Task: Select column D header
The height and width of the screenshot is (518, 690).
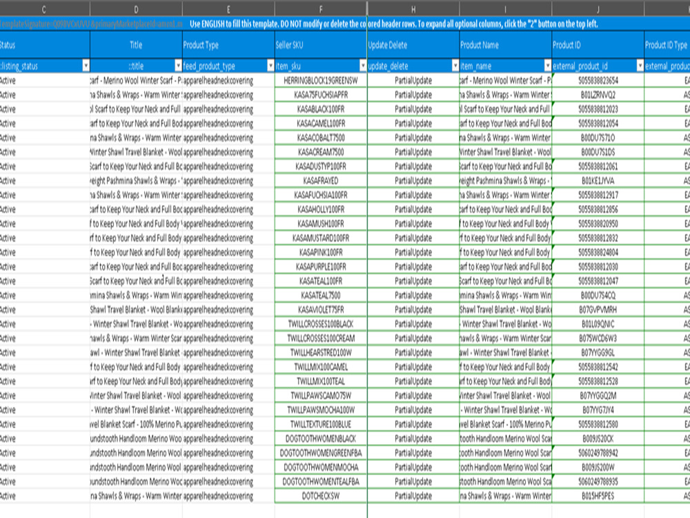Action: point(136,9)
